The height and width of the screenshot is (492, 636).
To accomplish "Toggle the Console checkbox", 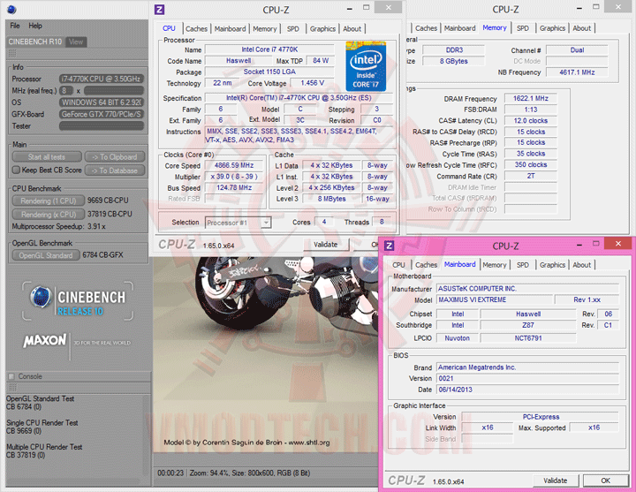I will click(x=11, y=376).
